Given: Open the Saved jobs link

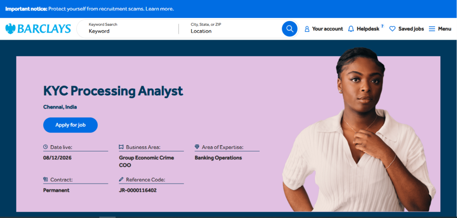Looking at the screenshot, I should pyautogui.click(x=411, y=29).
